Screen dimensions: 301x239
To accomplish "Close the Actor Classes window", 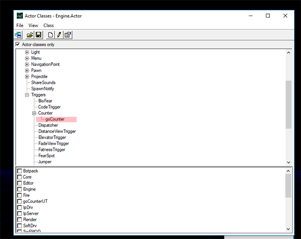I will point(285,16).
